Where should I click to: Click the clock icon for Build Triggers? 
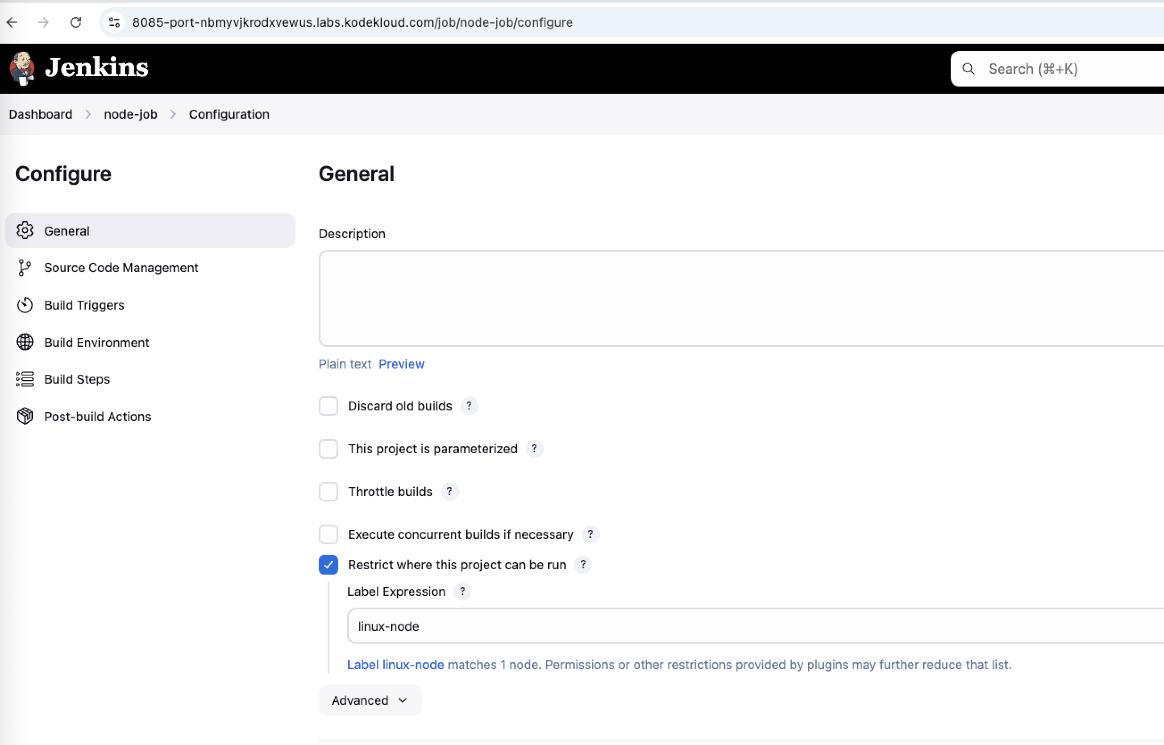pyautogui.click(x=25, y=305)
